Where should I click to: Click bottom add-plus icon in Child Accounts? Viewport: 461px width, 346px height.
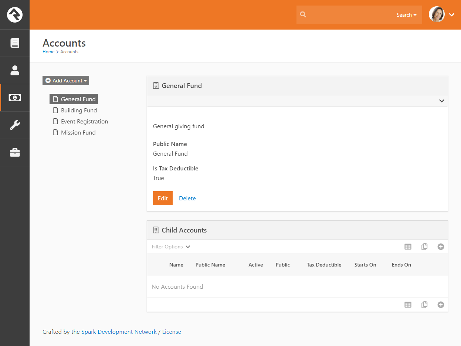(x=441, y=305)
